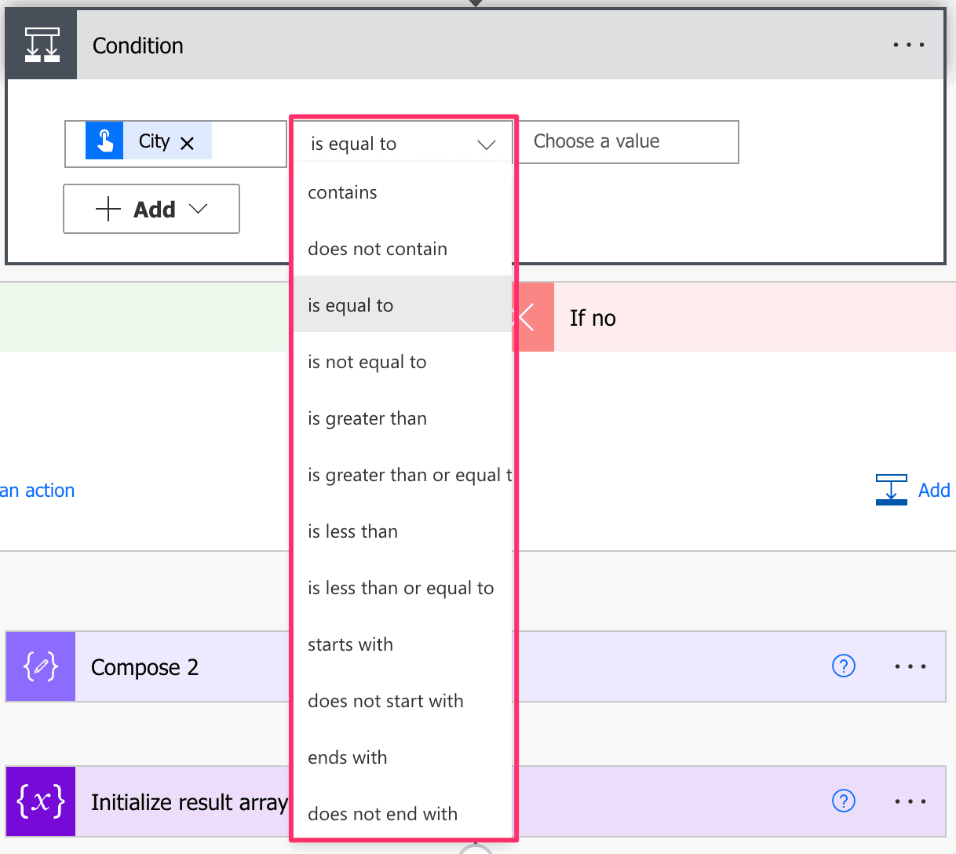Select the Compose 2 action icon
The height and width of the screenshot is (854, 956).
click(x=40, y=666)
